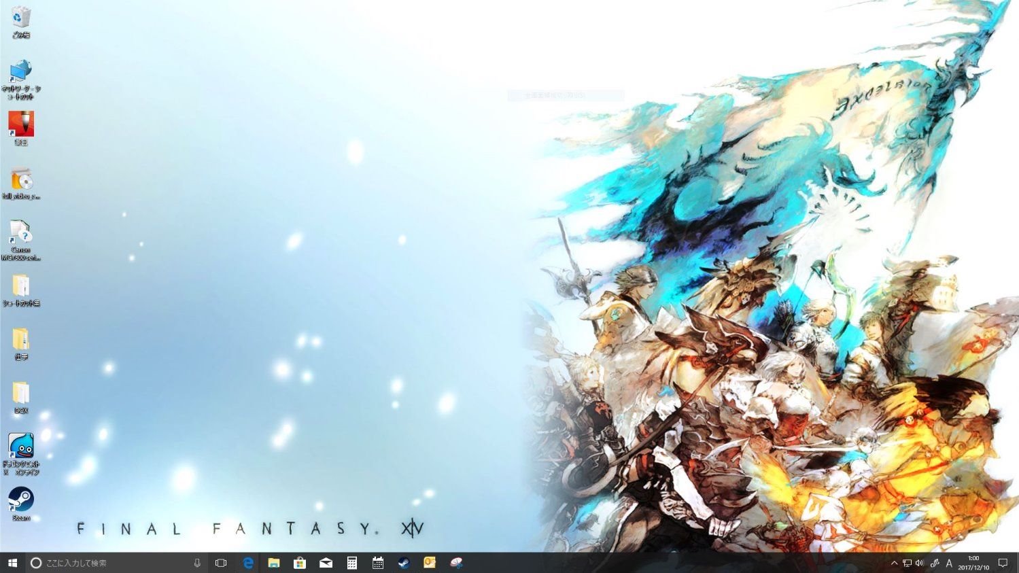Open the Recycle Bin desktop icon
The image size is (1019, 573).
pos(21,22)
